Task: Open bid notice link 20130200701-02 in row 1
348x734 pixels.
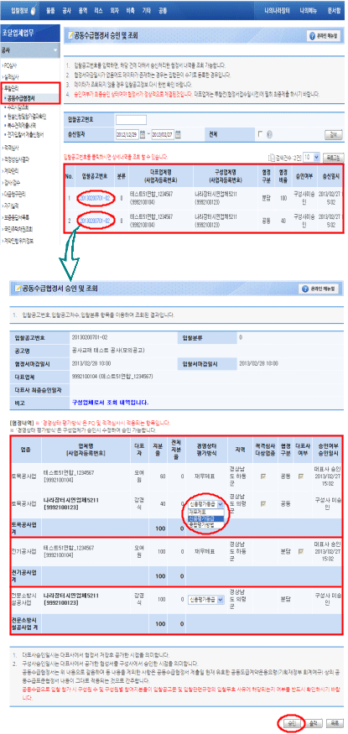Action: pyautogui.click(x=95, y=199)
